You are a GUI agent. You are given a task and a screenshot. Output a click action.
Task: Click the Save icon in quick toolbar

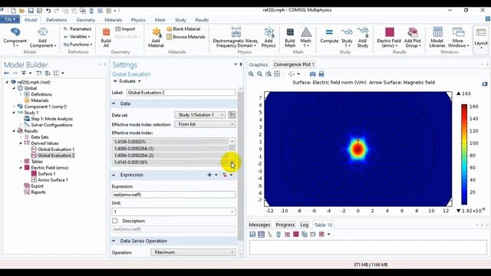31,11
